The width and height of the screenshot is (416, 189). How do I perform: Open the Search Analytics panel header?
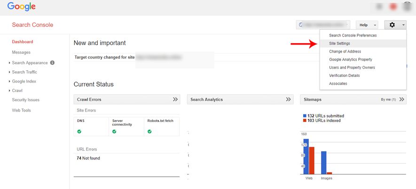tap(240, 99)
